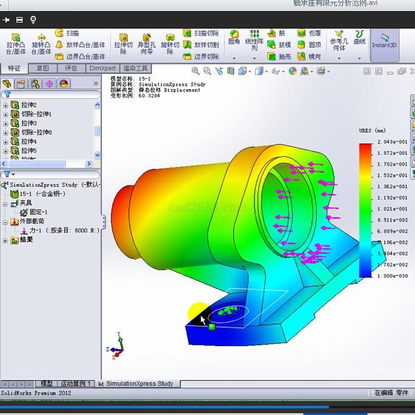Click the 拉伸凸台/基体 extrude boss tool
The height and width of the screenshot is (415, 415).
16,44
